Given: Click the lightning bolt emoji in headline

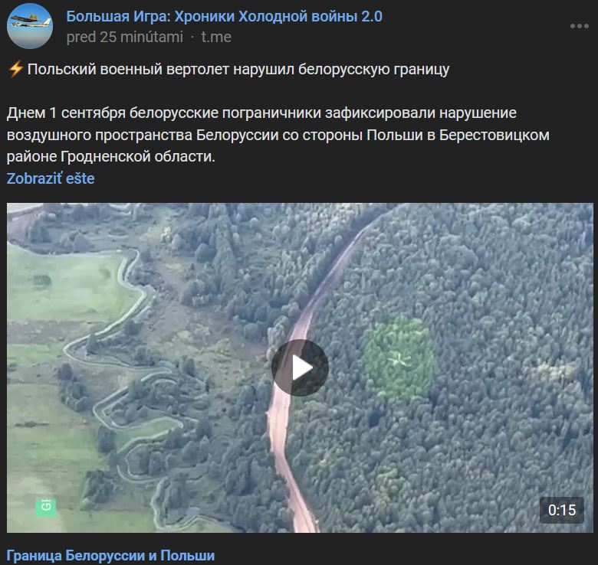Looking at the screenshot, I should pos(15,70).
